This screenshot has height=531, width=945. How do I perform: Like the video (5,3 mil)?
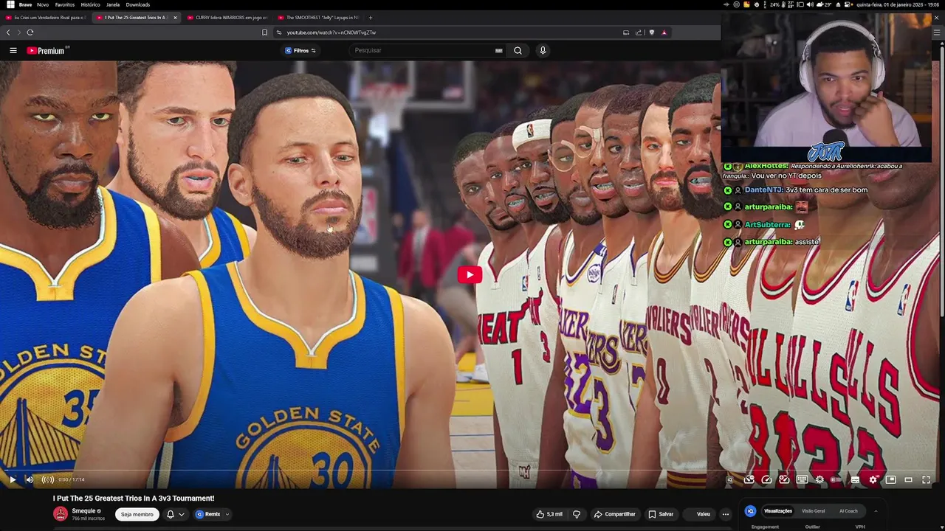(550, 514)
